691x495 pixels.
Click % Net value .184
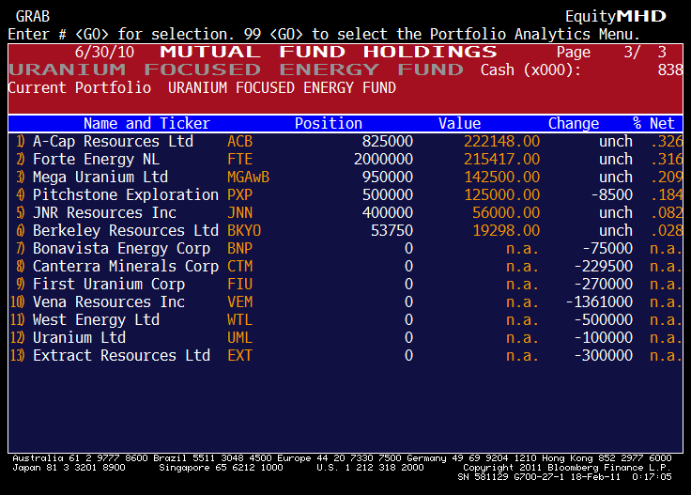(667, 194)
